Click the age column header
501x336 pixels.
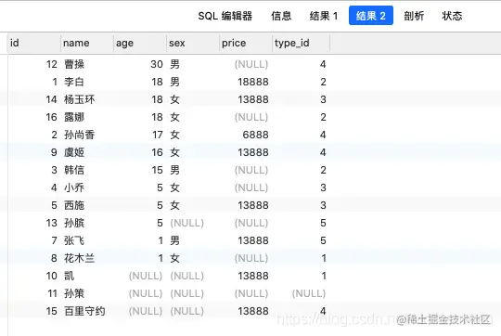coord(140,43)
